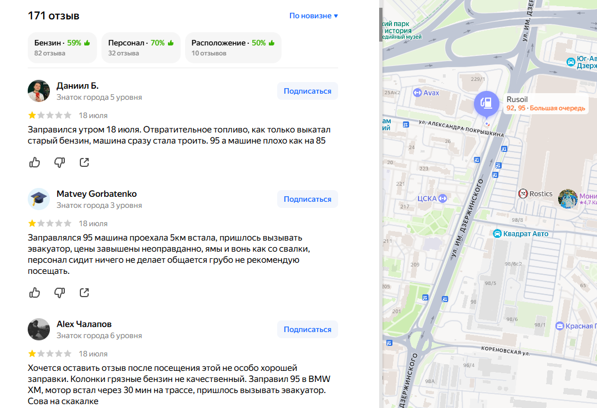This screenshot has height=408, width=597.
Task: Share Даниил Б.'s review
Action: (84, 162)
